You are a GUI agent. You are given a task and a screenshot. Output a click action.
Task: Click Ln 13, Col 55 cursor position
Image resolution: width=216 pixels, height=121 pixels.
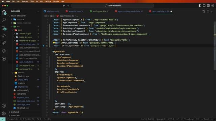tap(147, 119)
